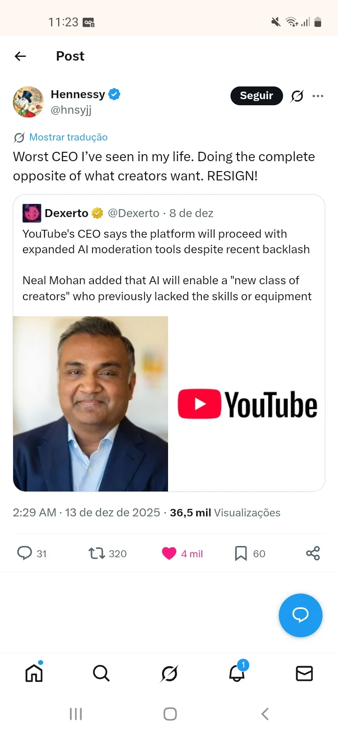Open the reply comments icon
Viewport: 338px width, 733px height.
[24, 553]
